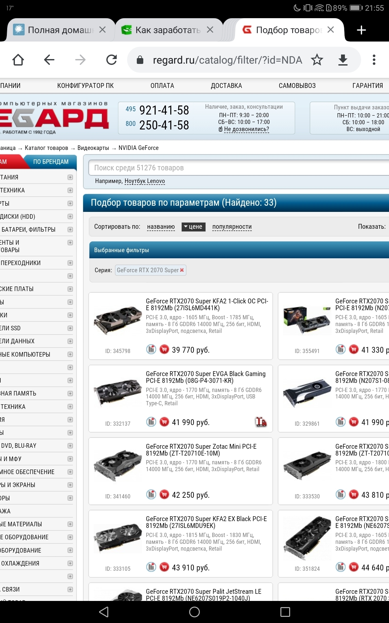The image size is (389, 623).
Task: Click Не дозвонились? link
Action: (246, 129)
